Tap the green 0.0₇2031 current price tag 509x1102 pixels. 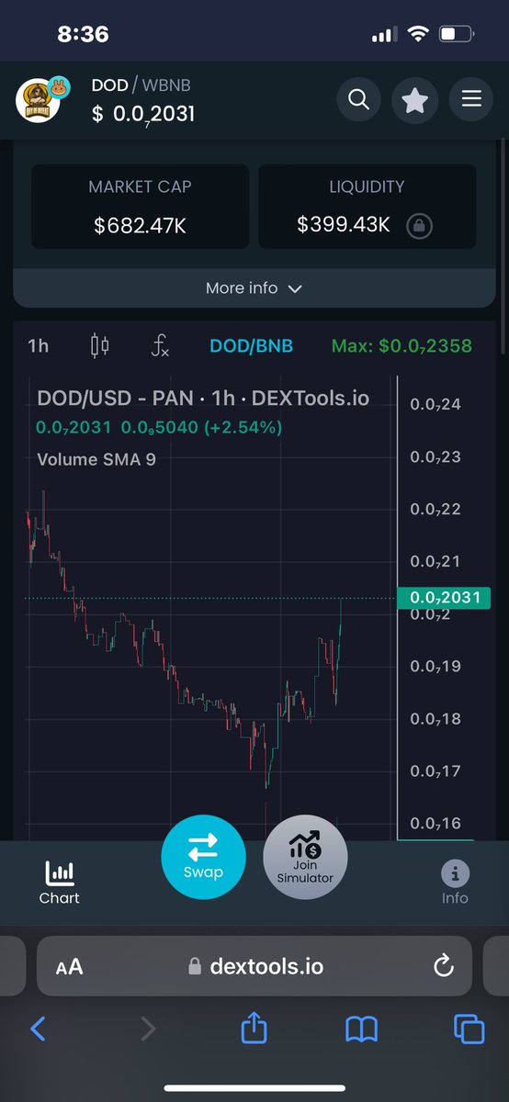(445, 597)
